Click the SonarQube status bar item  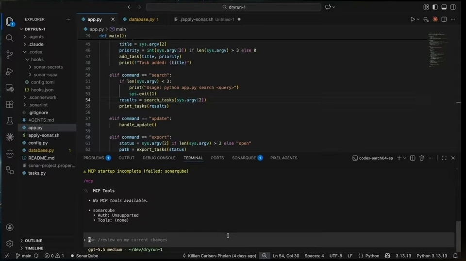pos(84,256)
